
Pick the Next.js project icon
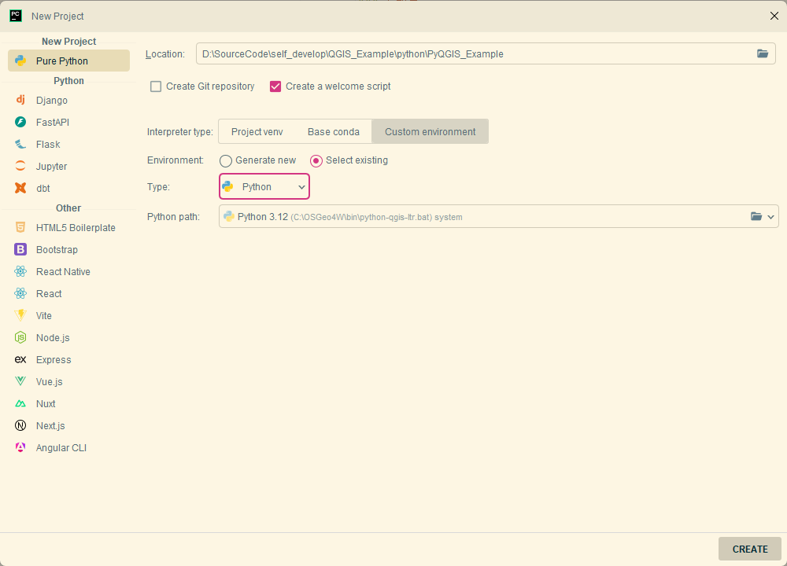[x=20, y=425]
